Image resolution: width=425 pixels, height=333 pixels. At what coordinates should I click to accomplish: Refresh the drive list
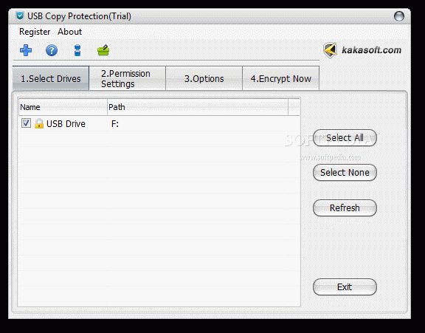click(x=345, y=208)
